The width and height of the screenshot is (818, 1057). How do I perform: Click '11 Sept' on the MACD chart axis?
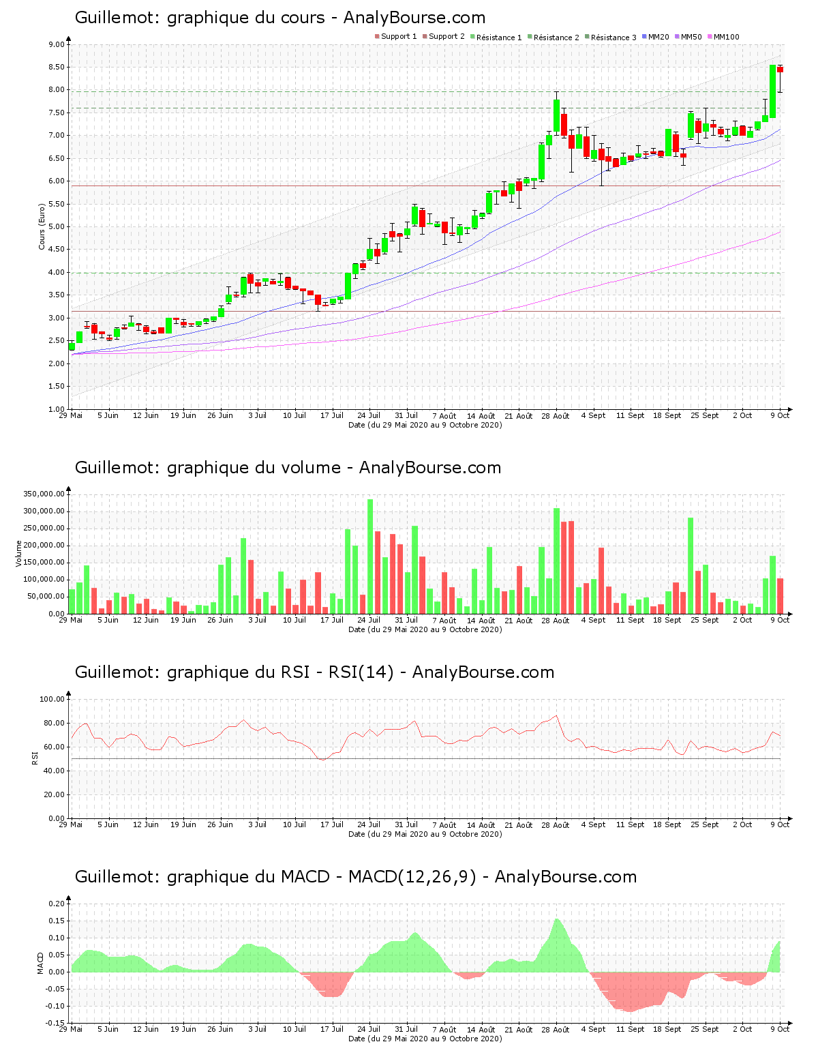tap(631, 1029)
